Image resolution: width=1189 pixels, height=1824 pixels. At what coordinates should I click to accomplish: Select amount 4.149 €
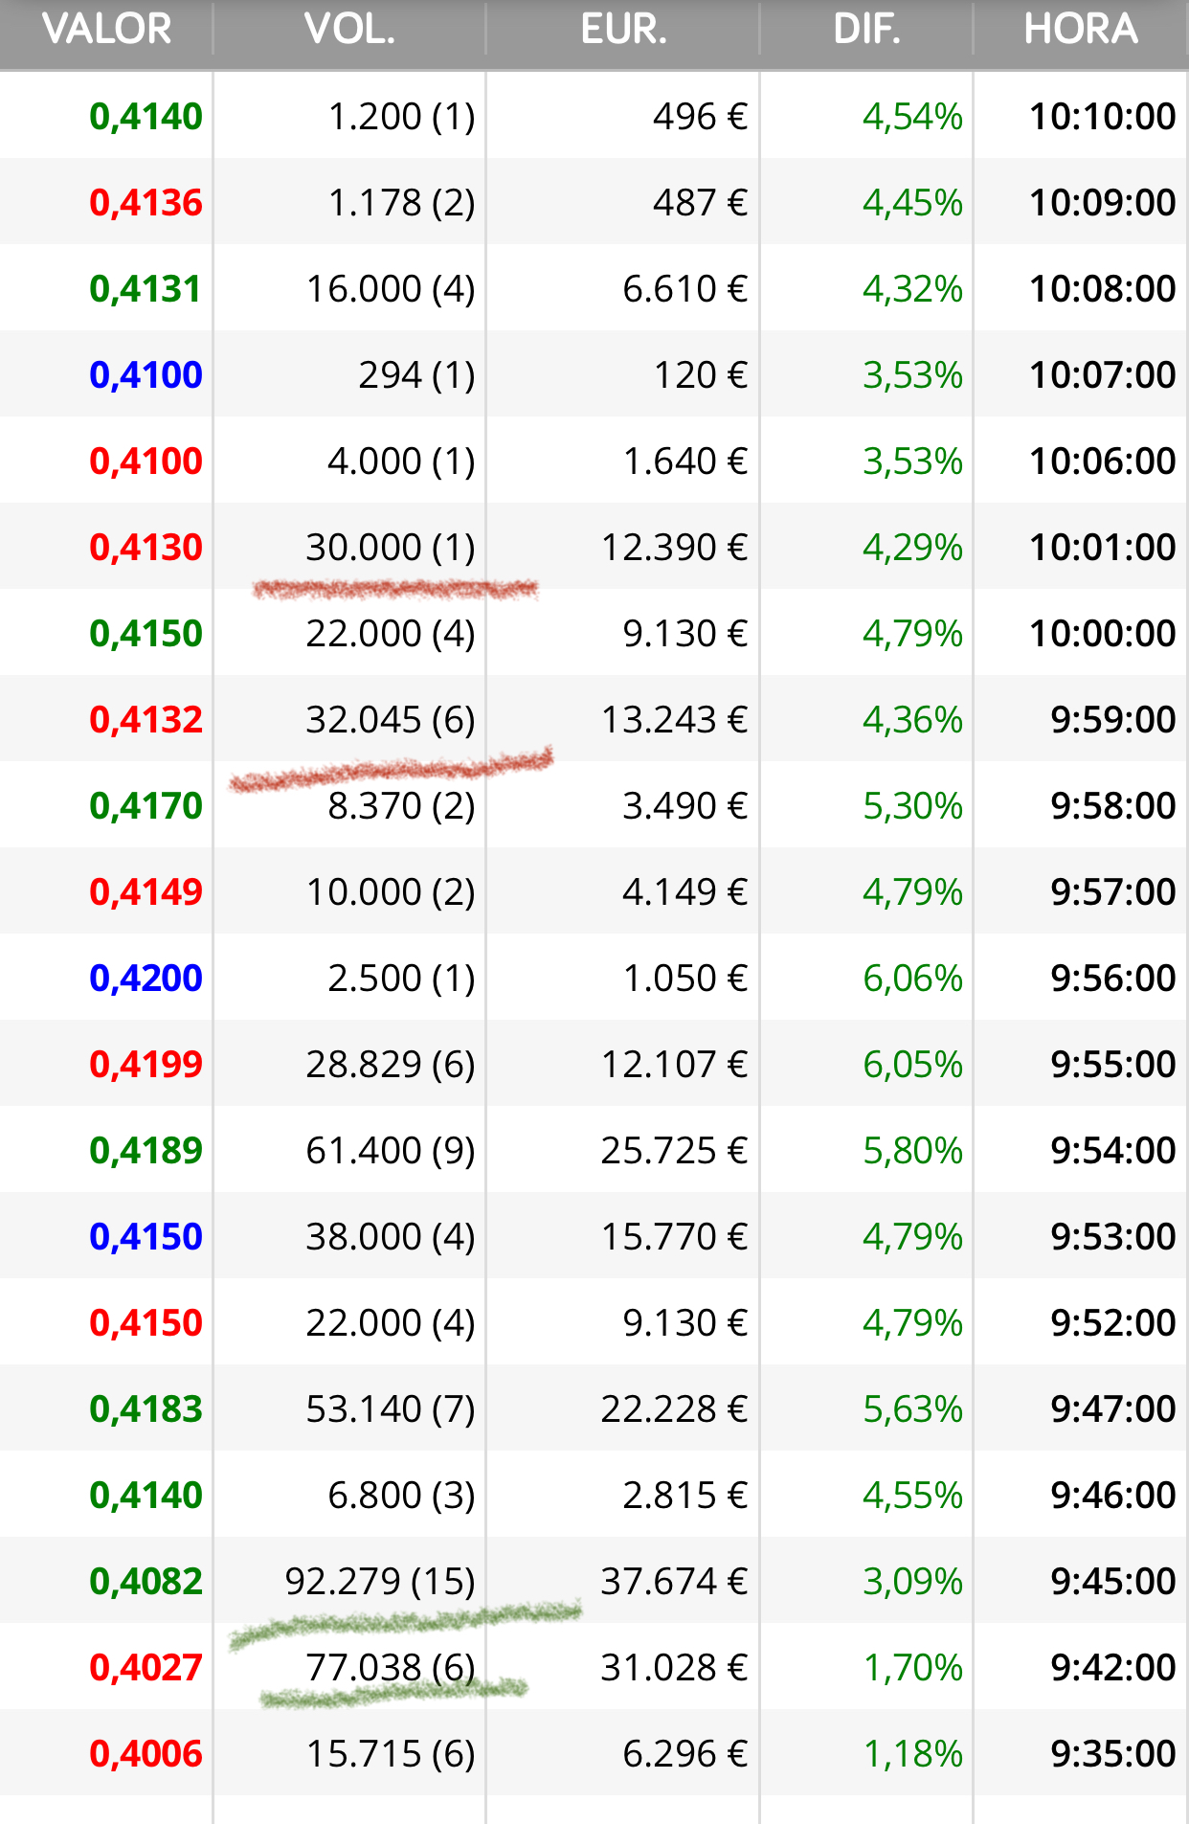684,892
